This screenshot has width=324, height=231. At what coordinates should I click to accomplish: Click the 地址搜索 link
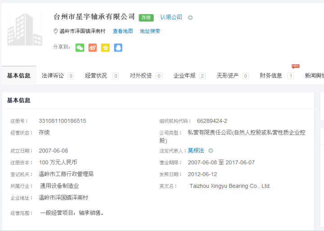[150, 31]
